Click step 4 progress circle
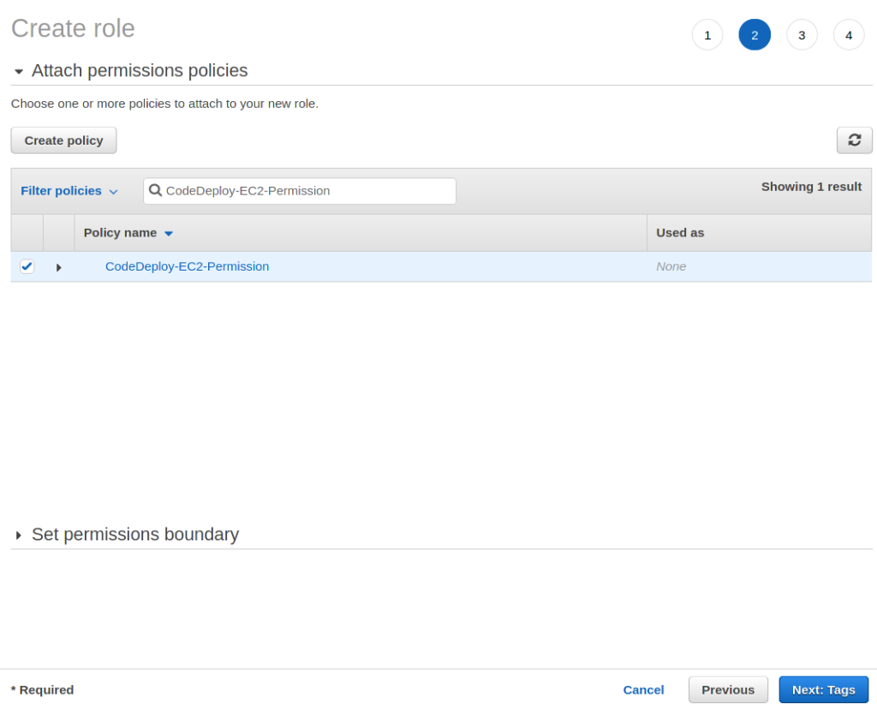877x704 pixels. click(848, 34)
